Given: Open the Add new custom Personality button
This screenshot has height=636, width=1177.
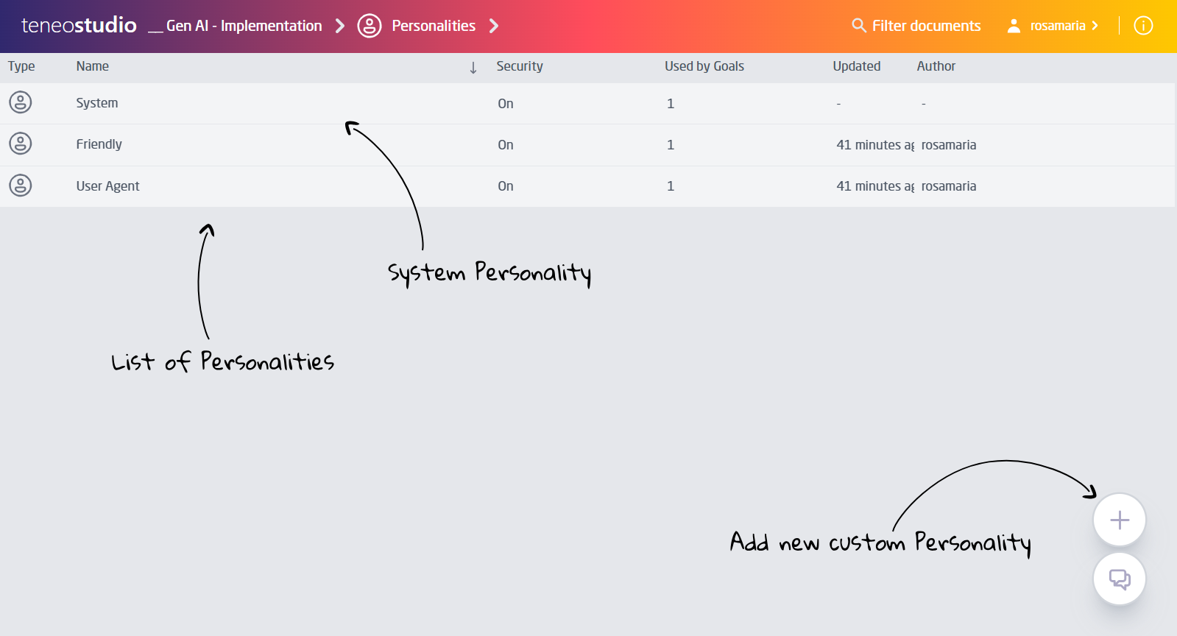Looking at the screenshot, I should (1118, 519).
